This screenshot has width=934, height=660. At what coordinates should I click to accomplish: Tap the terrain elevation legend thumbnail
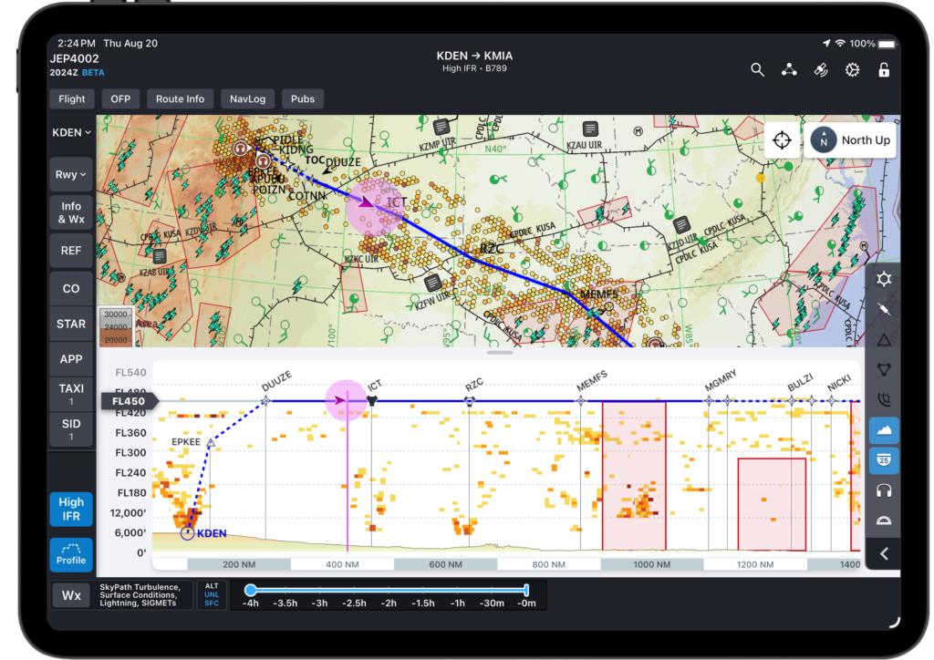116,326
